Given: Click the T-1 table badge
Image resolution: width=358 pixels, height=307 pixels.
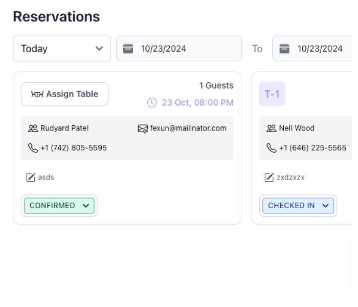Looking at the screenshot, I should pos(272,94).
